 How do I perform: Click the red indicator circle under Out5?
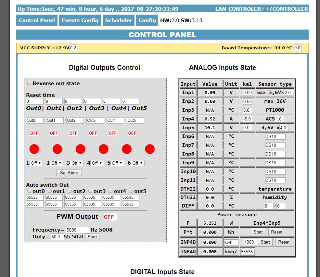[x=150, y=149]
